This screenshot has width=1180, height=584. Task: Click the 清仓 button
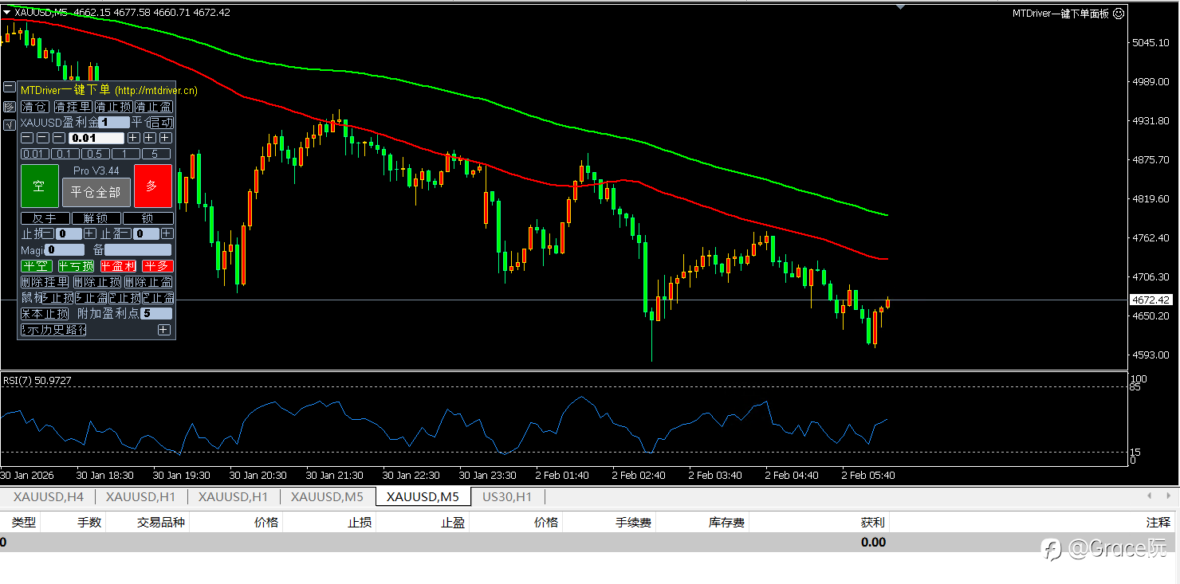35,107
